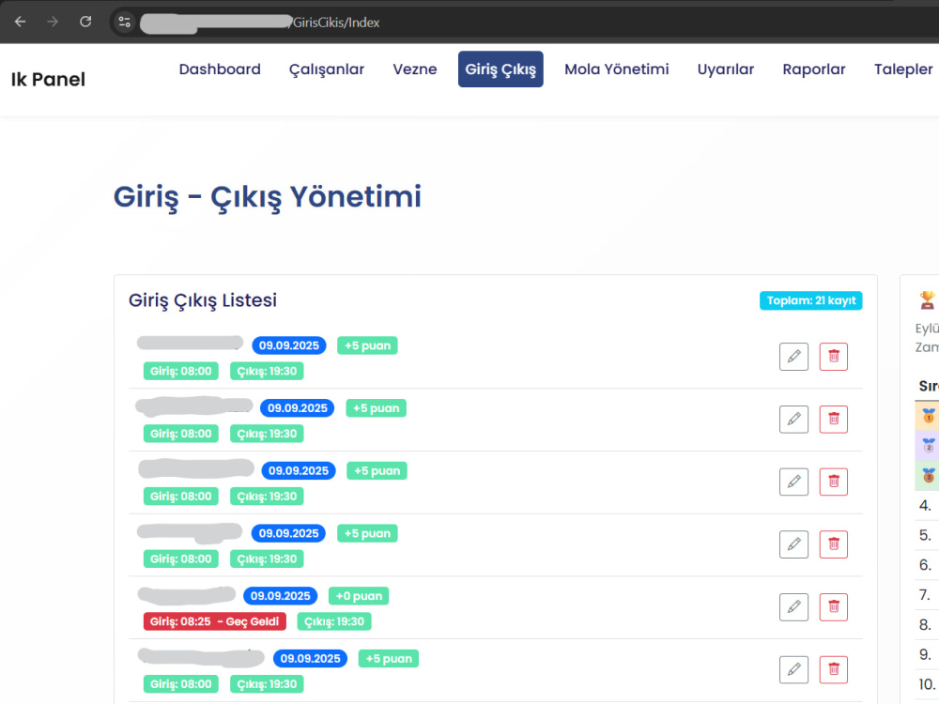Edit the third list record
This screenshot has width=939, height=704.
pos(793,482)
